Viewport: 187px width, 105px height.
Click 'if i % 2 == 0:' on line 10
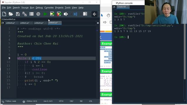click(x=38, y=62)
